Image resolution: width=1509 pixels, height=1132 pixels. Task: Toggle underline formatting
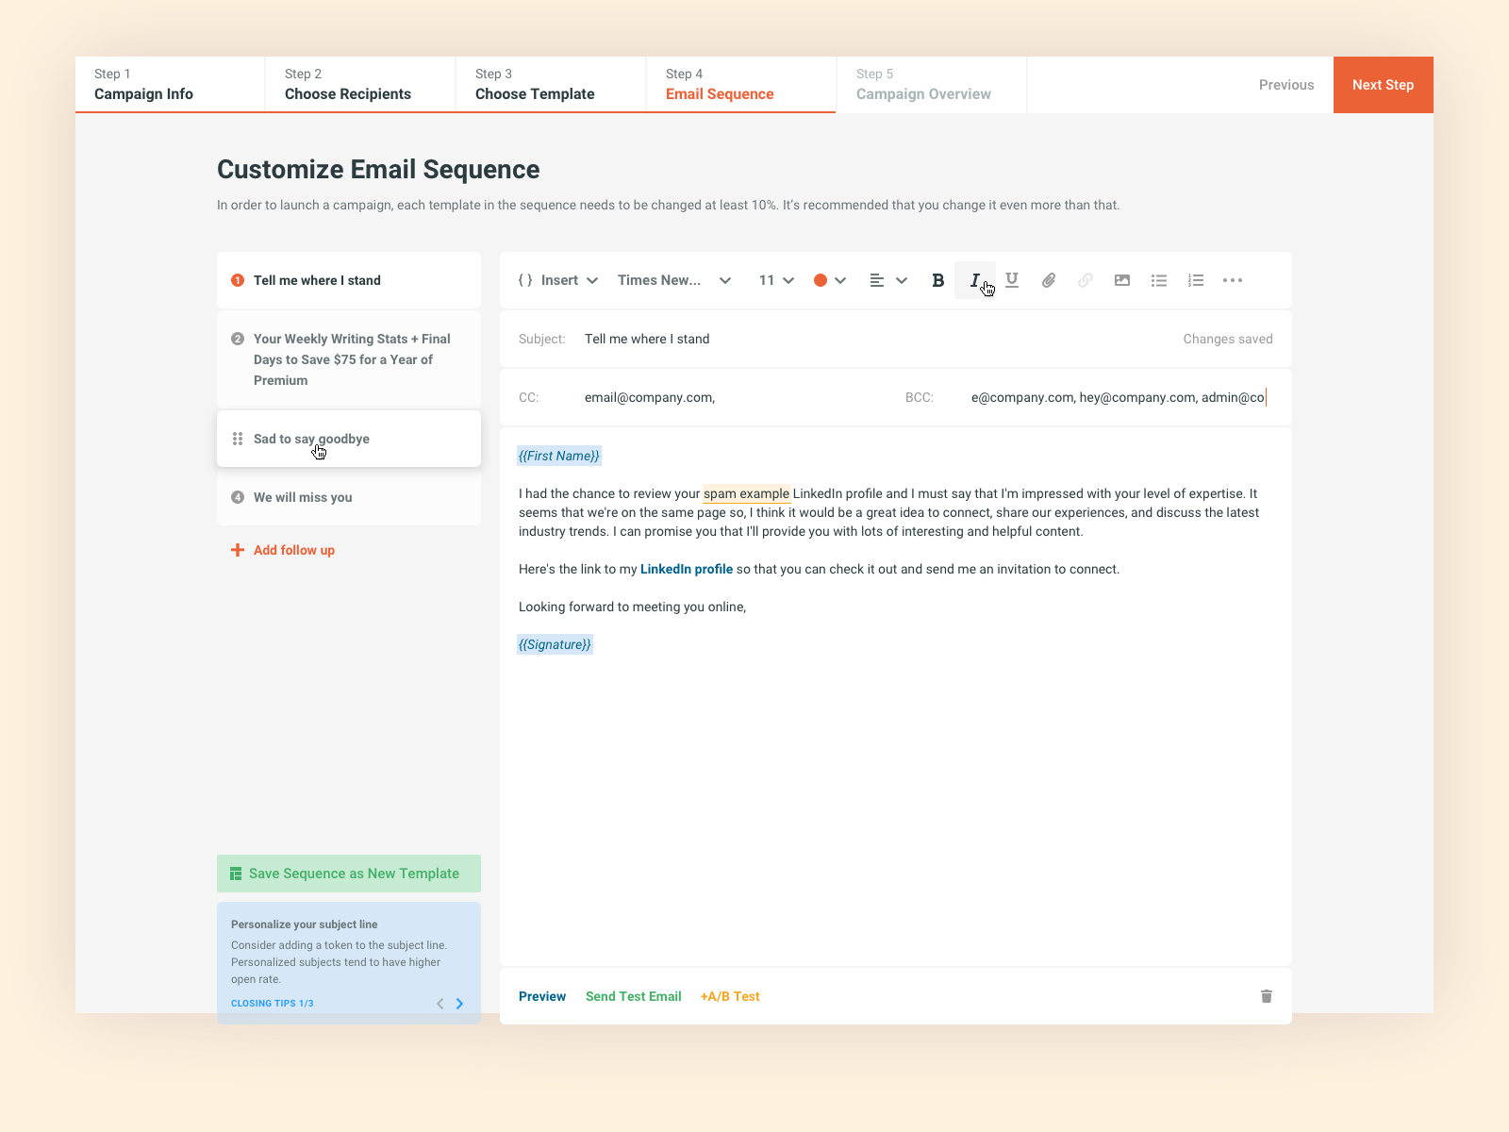tap(1011, 280)
